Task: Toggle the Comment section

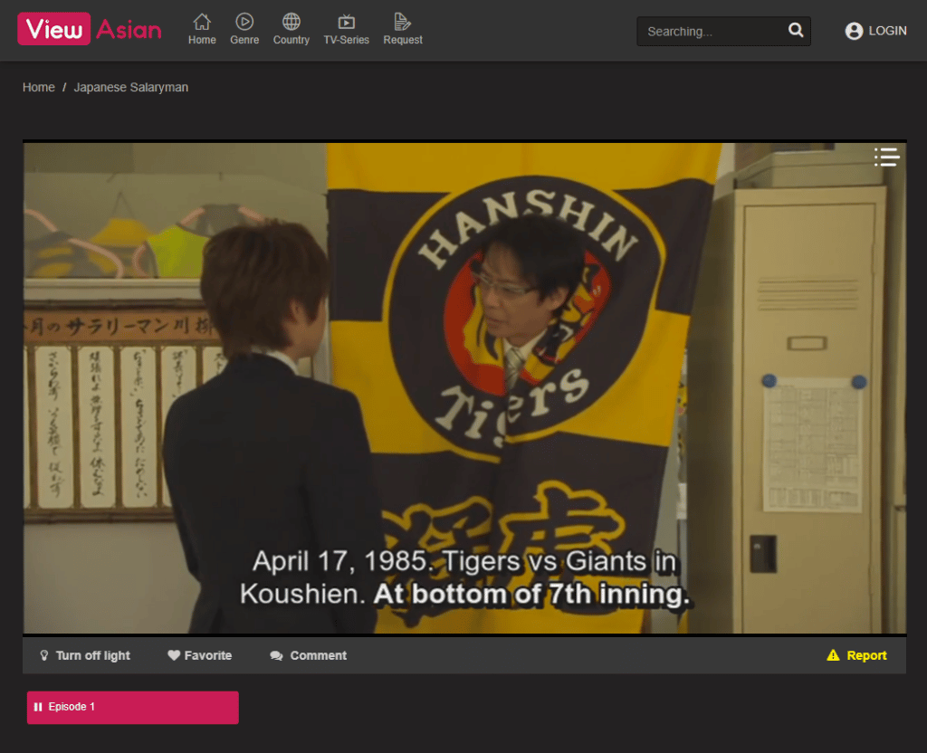Action: pyautogui.click(x=308, y=655)
